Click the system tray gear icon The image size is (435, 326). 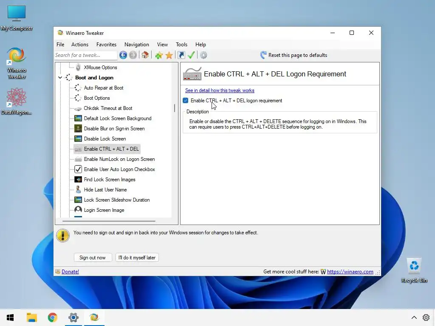(x=426, y=318)
